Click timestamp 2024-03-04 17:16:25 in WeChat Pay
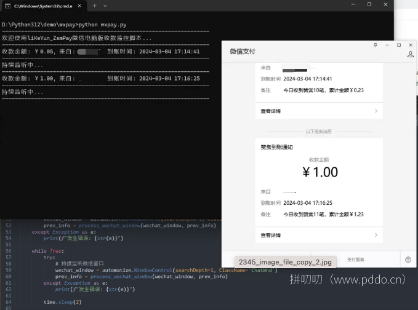The image size is (418, 310). point(308,203)
